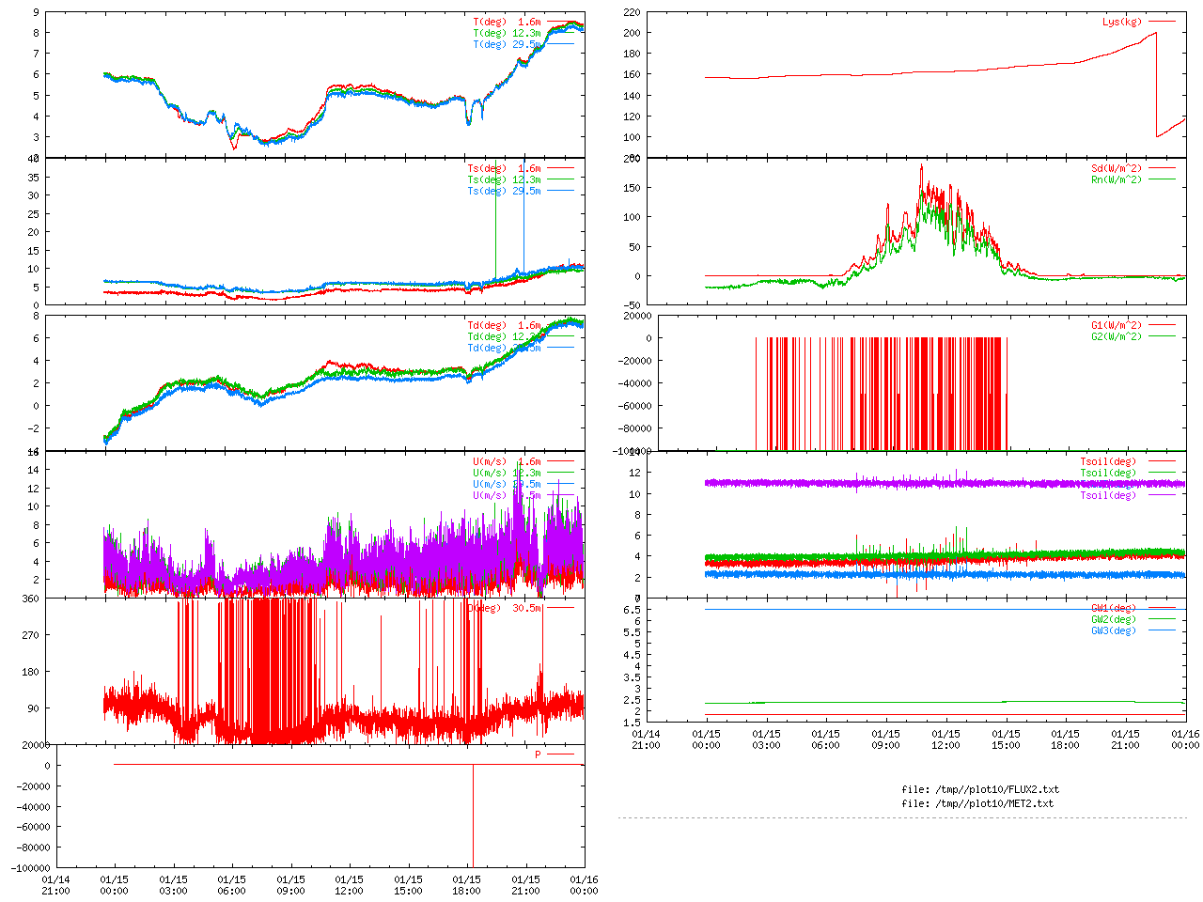Click the purple line sample beside Tsoil(deg)
This screenshot has width=1203, height=902.
pyautogui.click(x=1162, y=495)
